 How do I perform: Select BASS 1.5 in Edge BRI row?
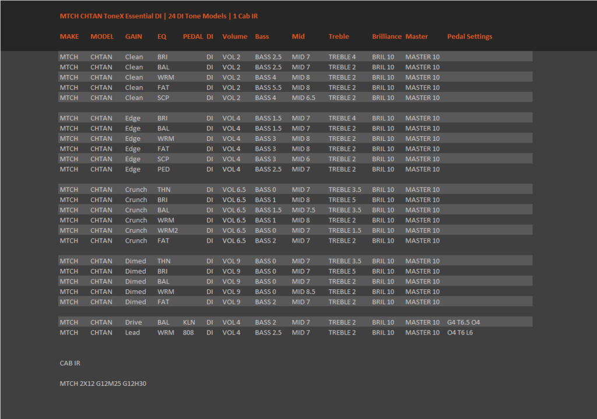268,119
